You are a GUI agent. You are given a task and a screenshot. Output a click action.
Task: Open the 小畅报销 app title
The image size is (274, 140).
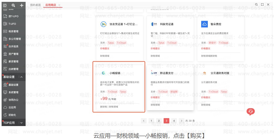115,73
